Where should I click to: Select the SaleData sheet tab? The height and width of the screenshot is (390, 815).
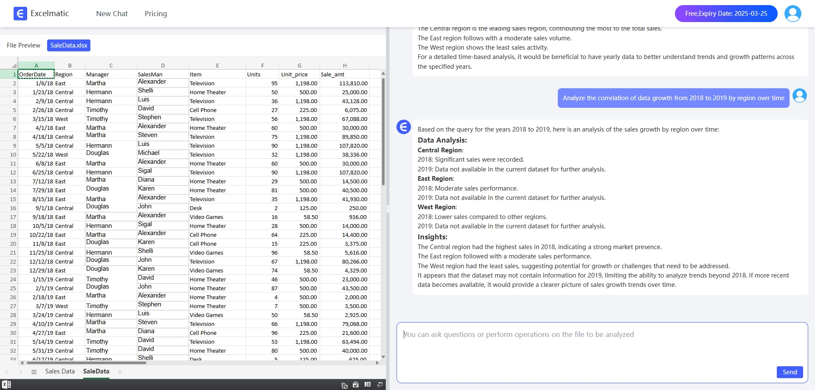coord(96,371)
